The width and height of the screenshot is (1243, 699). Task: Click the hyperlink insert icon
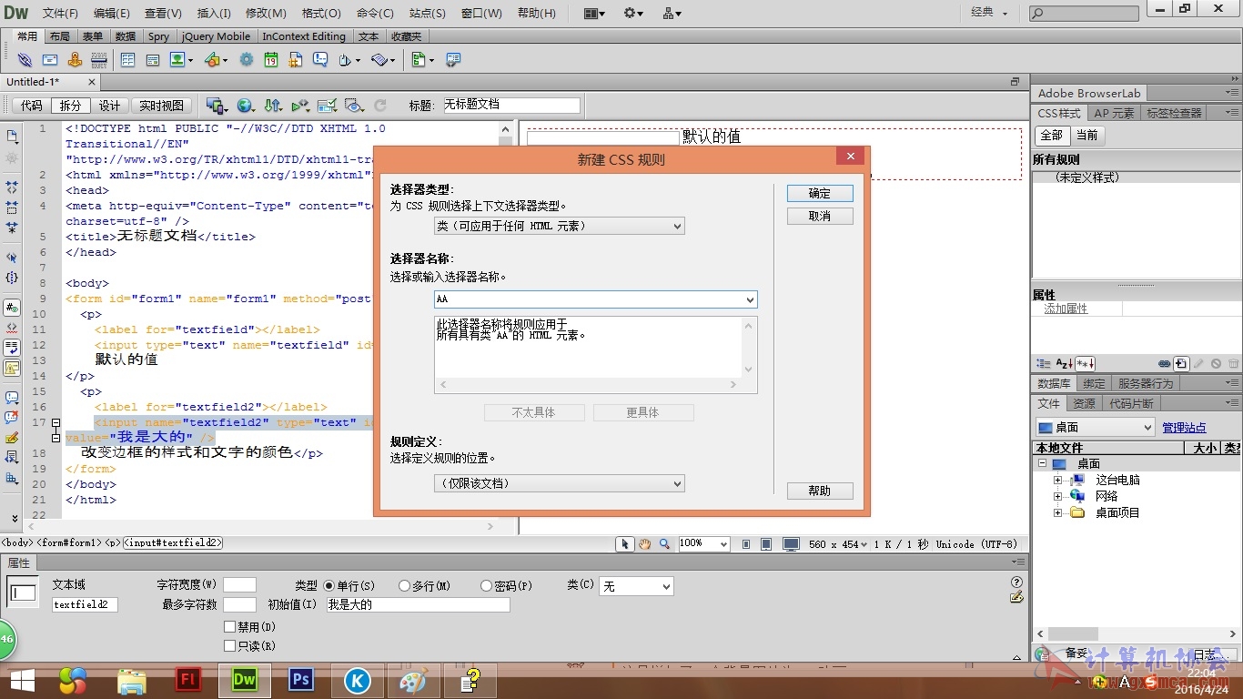[25, 59]
